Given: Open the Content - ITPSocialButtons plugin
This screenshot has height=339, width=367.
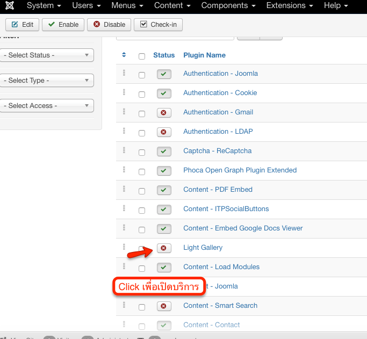Looking at the screenshot, I should click(x=226, y=209).
